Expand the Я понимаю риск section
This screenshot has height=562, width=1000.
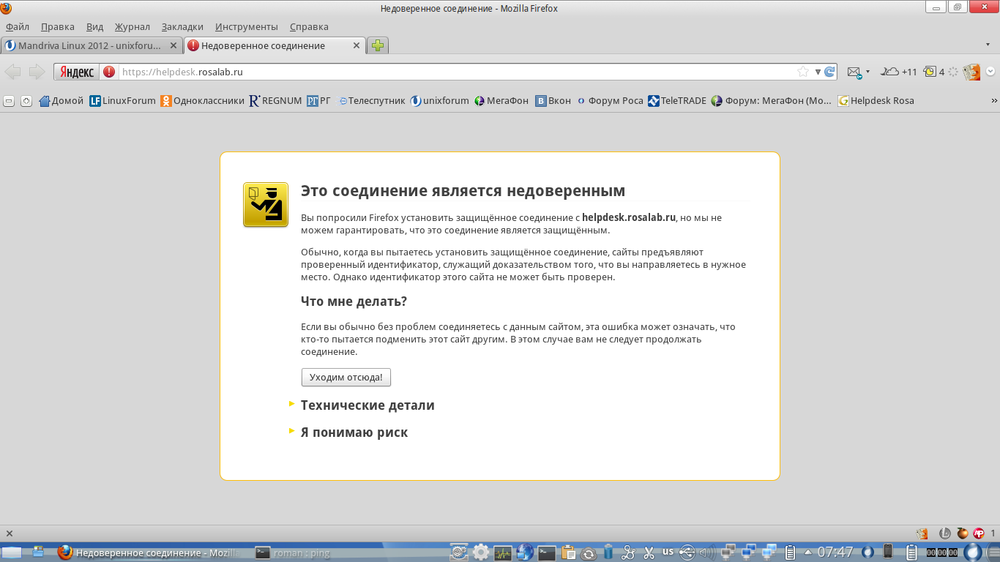(354, 432)
